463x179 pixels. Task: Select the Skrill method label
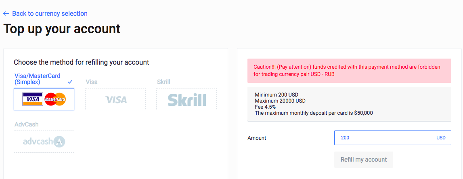click(163, 82)
